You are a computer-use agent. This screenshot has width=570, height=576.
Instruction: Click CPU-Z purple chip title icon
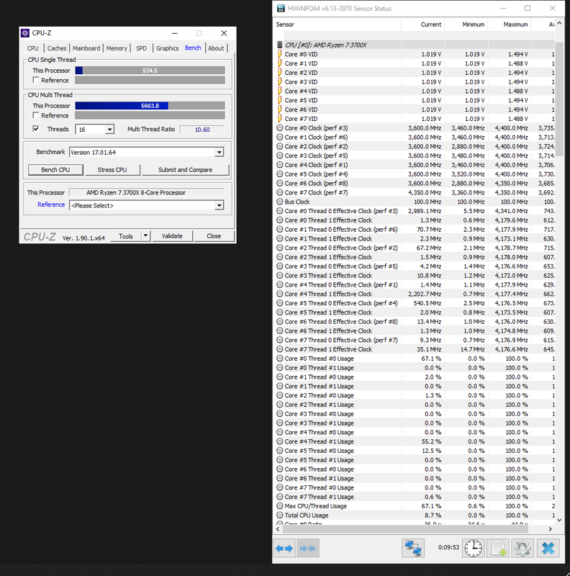[x=25, y=33]
